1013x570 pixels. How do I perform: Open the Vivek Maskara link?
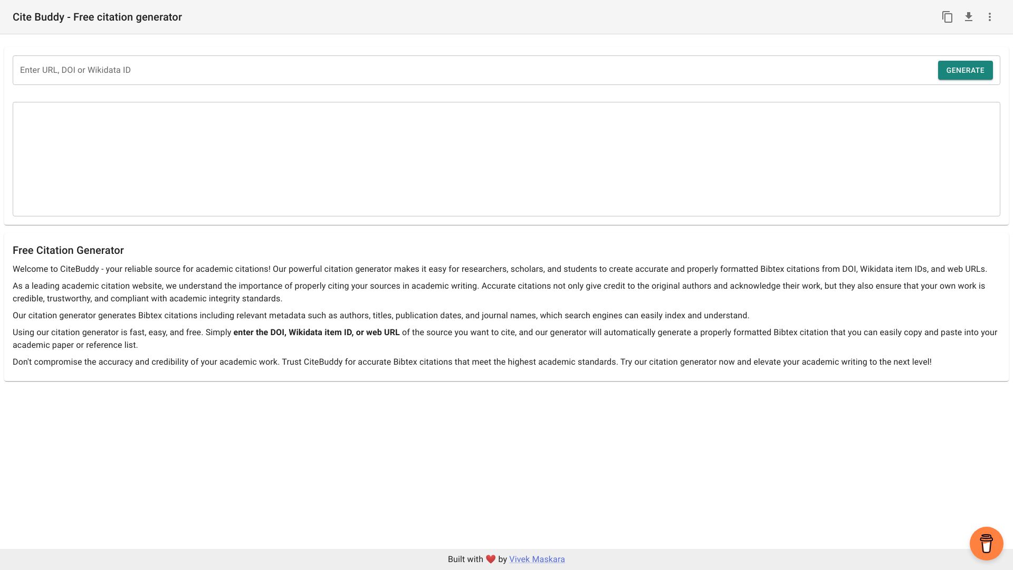point(537,559)
